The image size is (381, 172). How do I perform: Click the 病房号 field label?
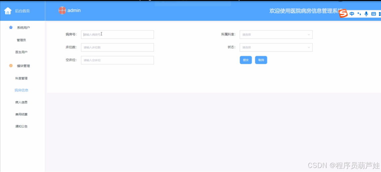point(71,34)
